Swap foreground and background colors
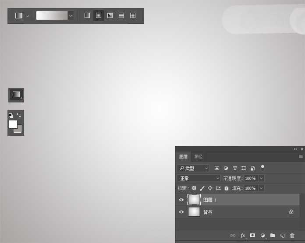This screenshot has width=305, height=243. [19, 115]
